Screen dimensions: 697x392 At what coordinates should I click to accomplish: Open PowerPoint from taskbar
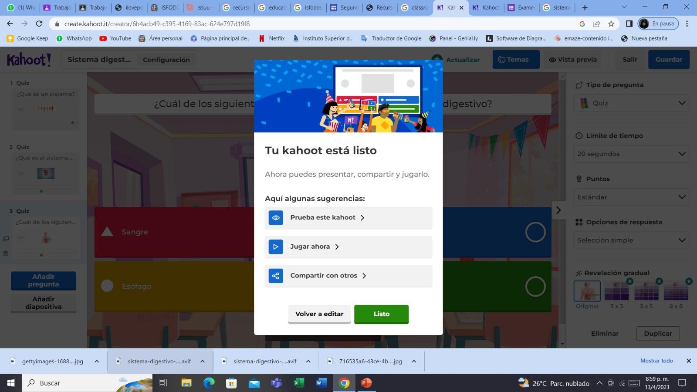(x=366, y=383)
